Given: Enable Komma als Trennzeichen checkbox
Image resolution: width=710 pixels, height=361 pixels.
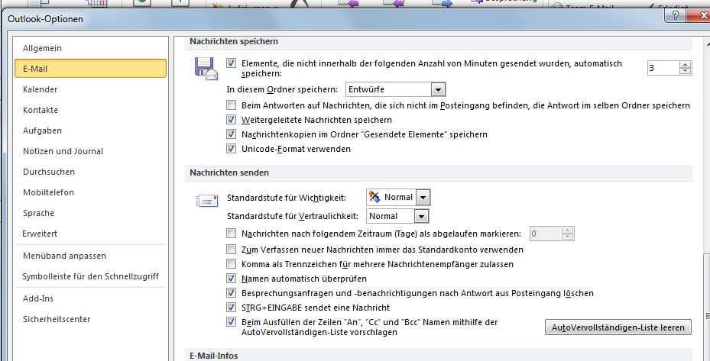Looking at the screenshot, I should pos(232,264).
